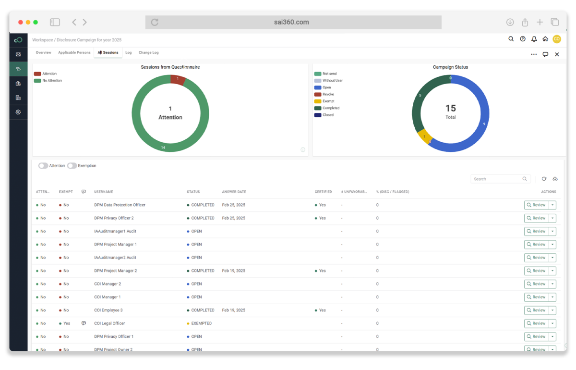Open the more options ellipsis above the charts

click(x=534, y=54)
